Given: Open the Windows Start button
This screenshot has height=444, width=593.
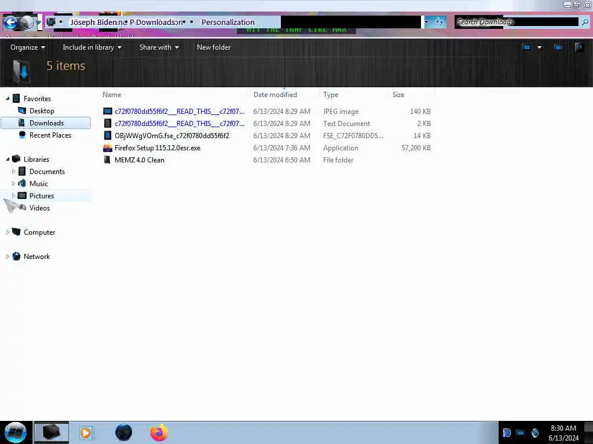Looking at the screenshot, I should pyautogui.click(x=16, y=432).
